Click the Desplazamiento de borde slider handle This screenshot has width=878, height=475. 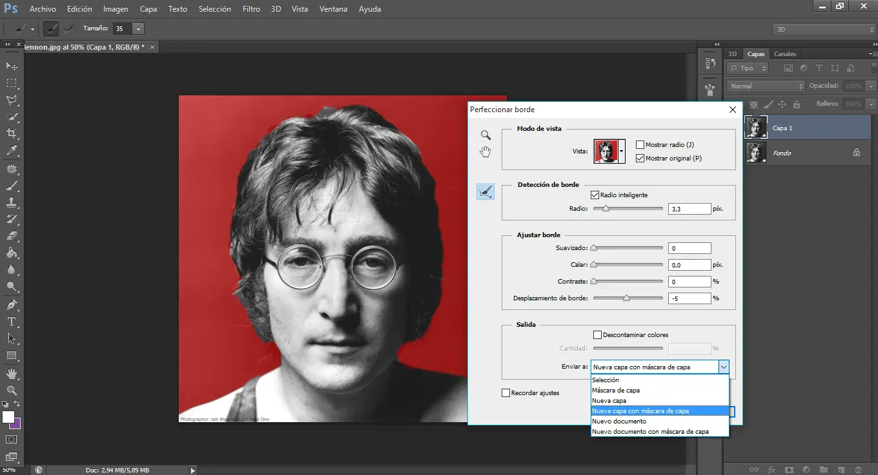626,298
